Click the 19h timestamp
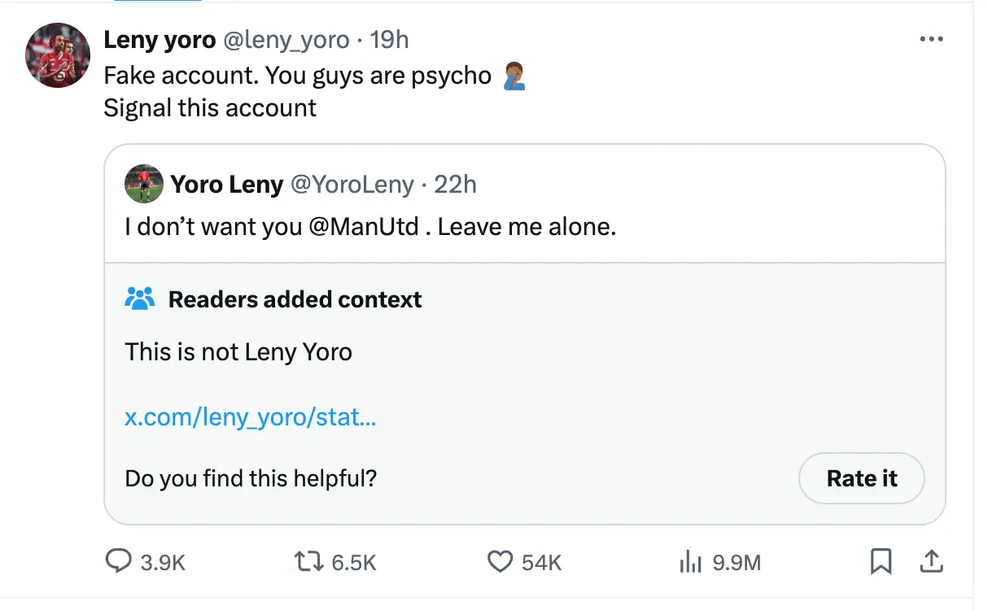Image resolution: width=988 pixels, height=610 pixels. tap(389, 39)
